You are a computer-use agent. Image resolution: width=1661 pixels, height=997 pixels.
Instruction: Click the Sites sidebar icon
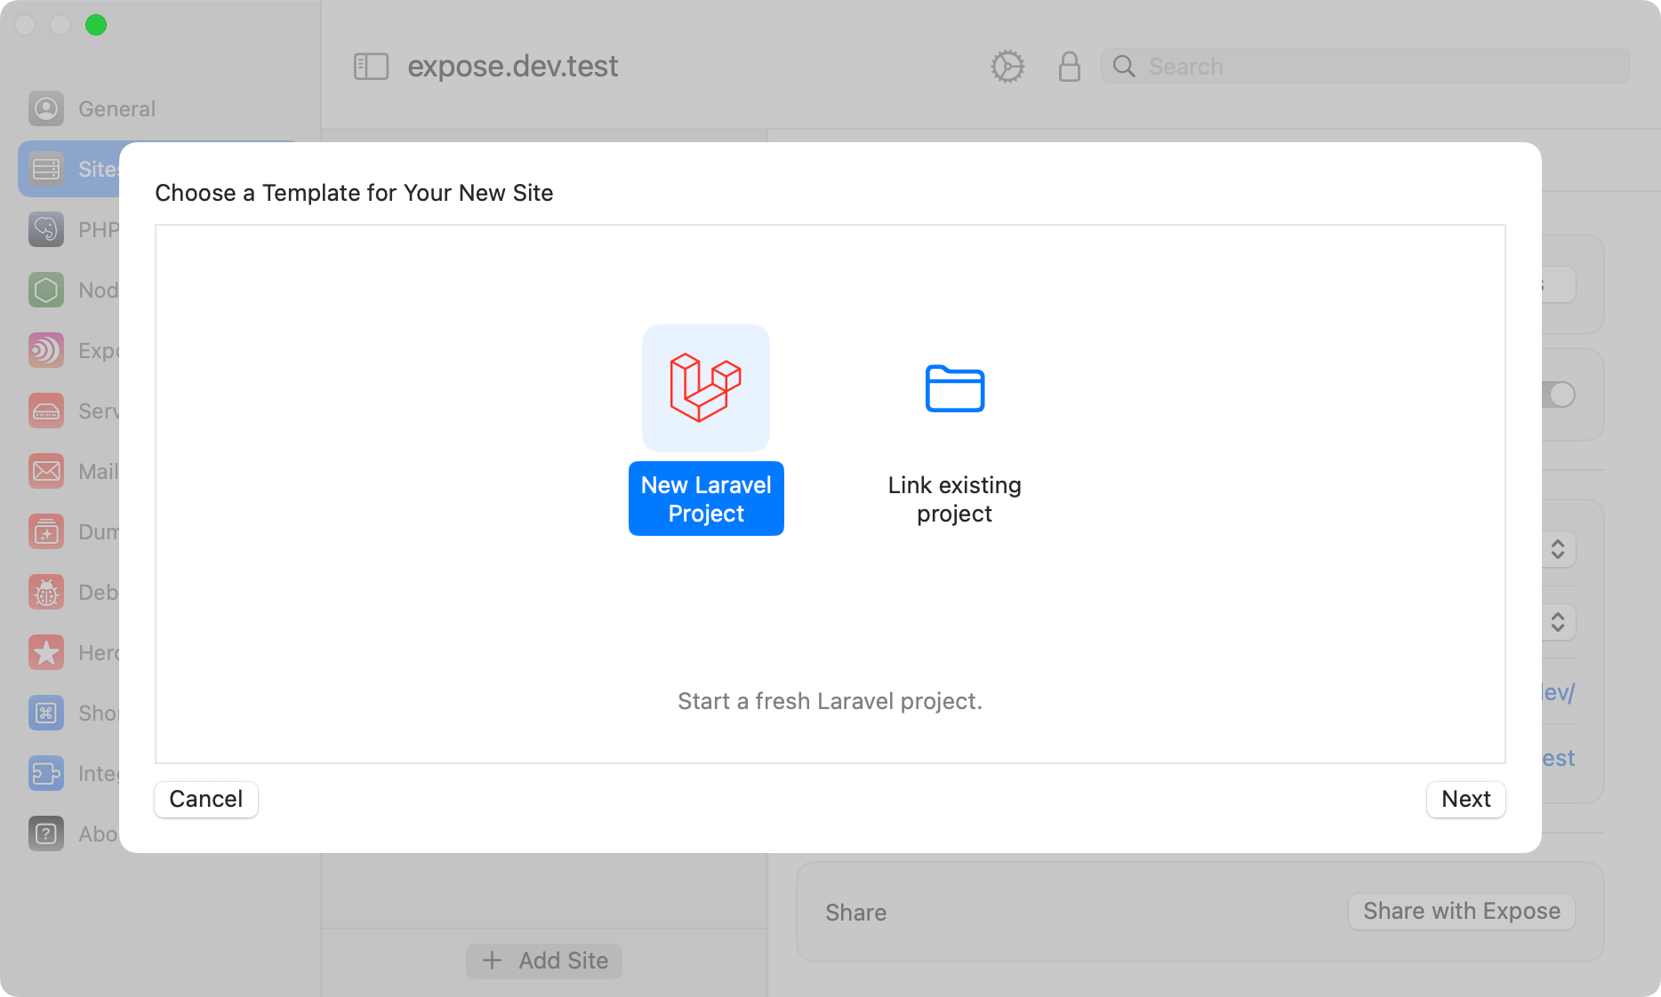click(46, 169)
